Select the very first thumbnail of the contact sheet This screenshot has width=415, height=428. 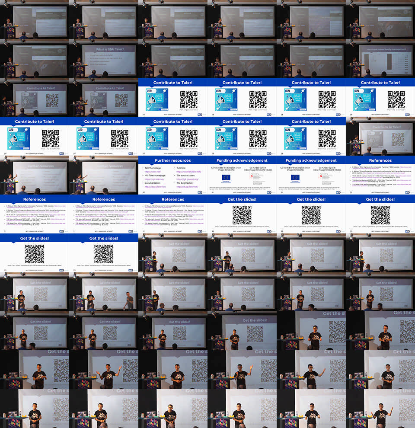point(35,19)
